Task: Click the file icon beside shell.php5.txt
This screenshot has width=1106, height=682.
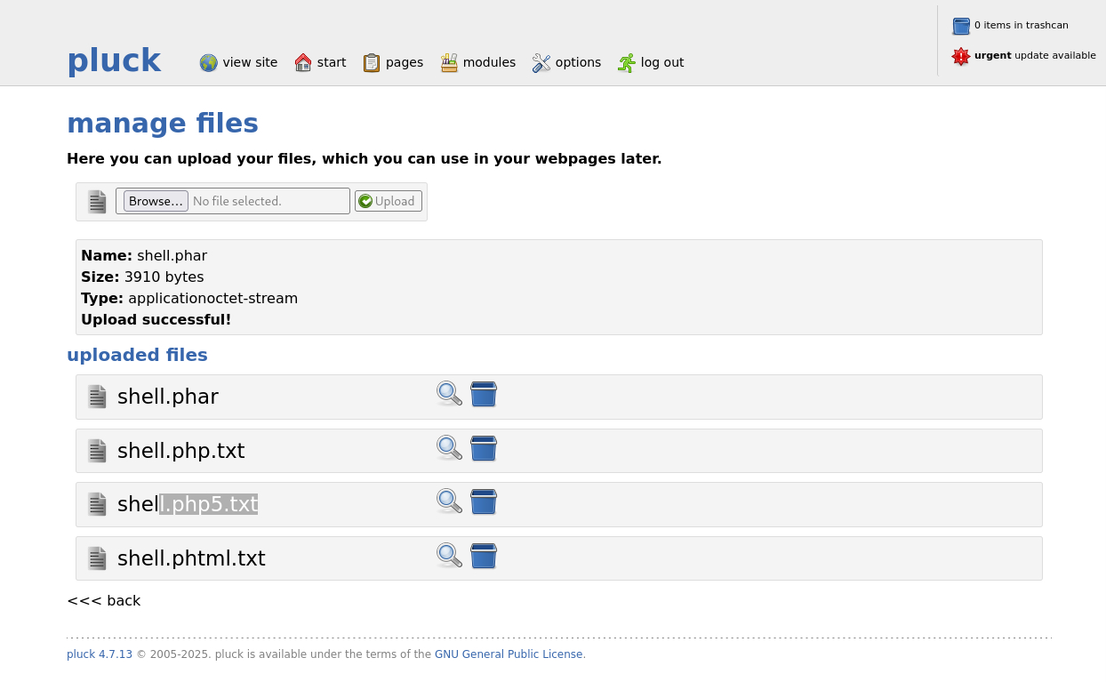Action: point(97,504)
